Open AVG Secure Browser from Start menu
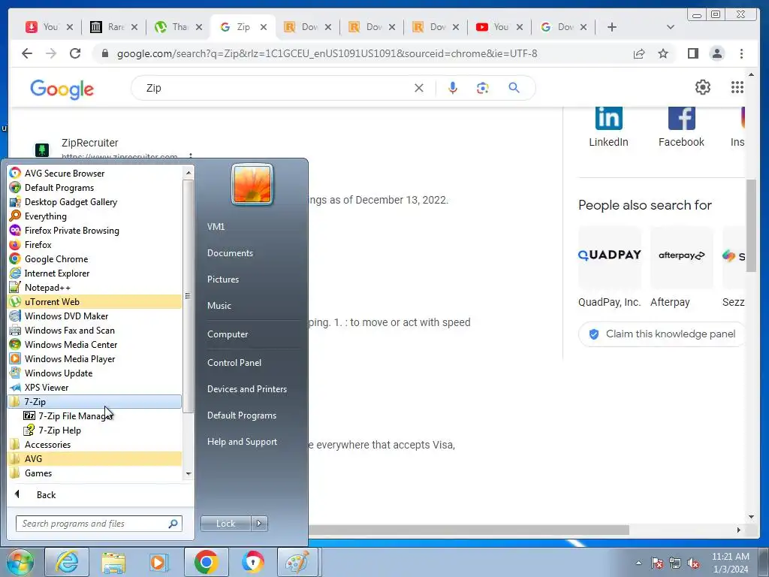This screenshot has height=577, width=769. [x=95, y=174]
